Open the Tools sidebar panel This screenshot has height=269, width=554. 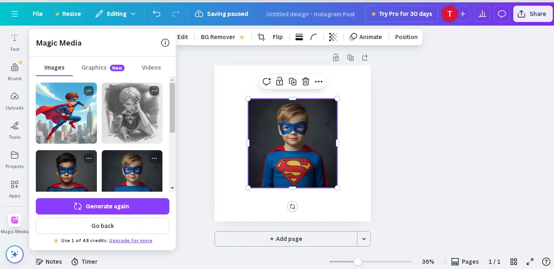[15, 130]
